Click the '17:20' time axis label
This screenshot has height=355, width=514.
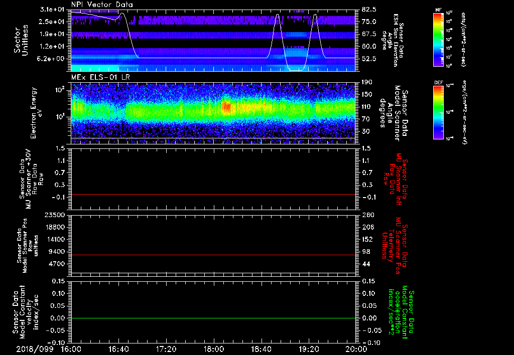pos(166,349)
